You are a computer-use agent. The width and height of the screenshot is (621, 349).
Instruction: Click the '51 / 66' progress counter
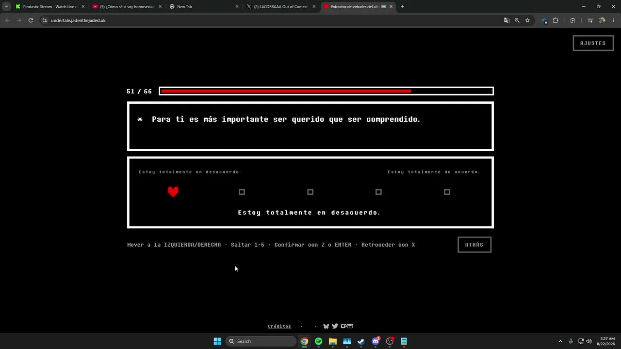(x=139, y=91)
